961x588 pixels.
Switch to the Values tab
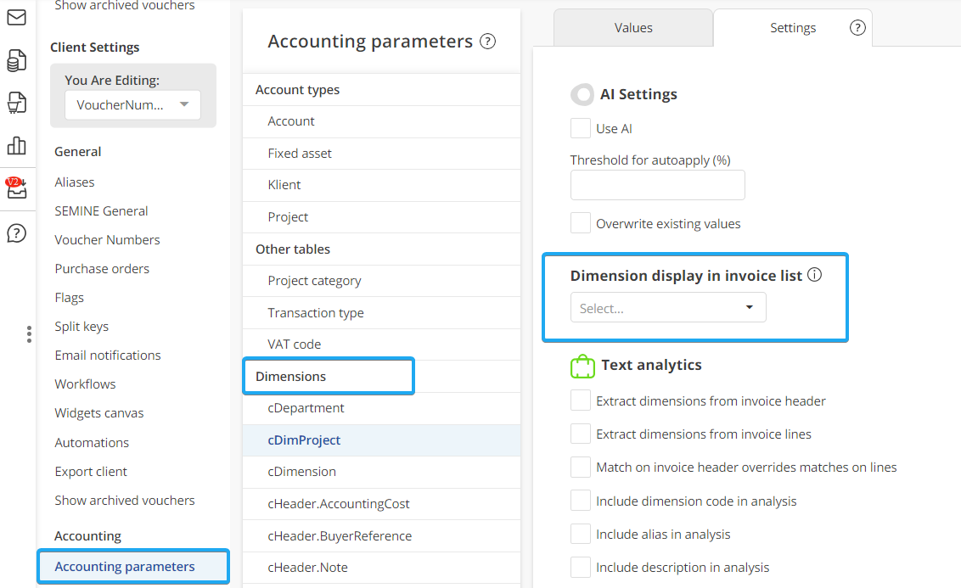point(633,28)
